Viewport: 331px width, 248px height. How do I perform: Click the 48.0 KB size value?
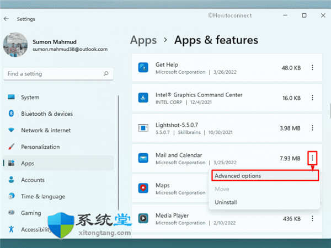pos(291,68)
